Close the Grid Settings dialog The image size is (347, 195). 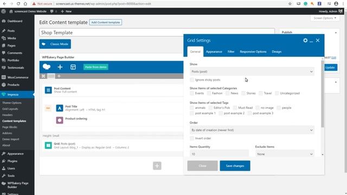tap(318, 40)
